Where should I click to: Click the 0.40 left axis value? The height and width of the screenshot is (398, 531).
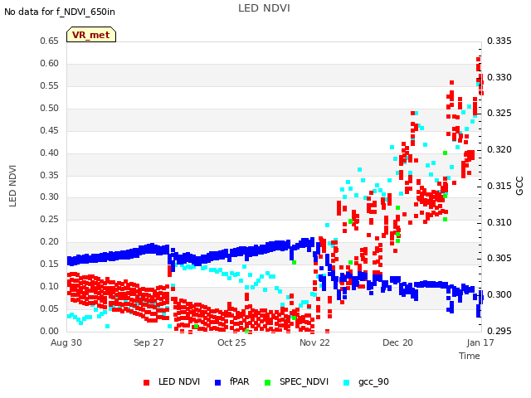[49, 153]
